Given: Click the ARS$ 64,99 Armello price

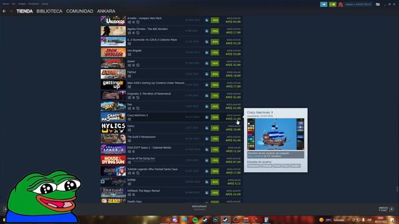Looking at the screenshot, I should pyautogui.click(x=233, y=22).
